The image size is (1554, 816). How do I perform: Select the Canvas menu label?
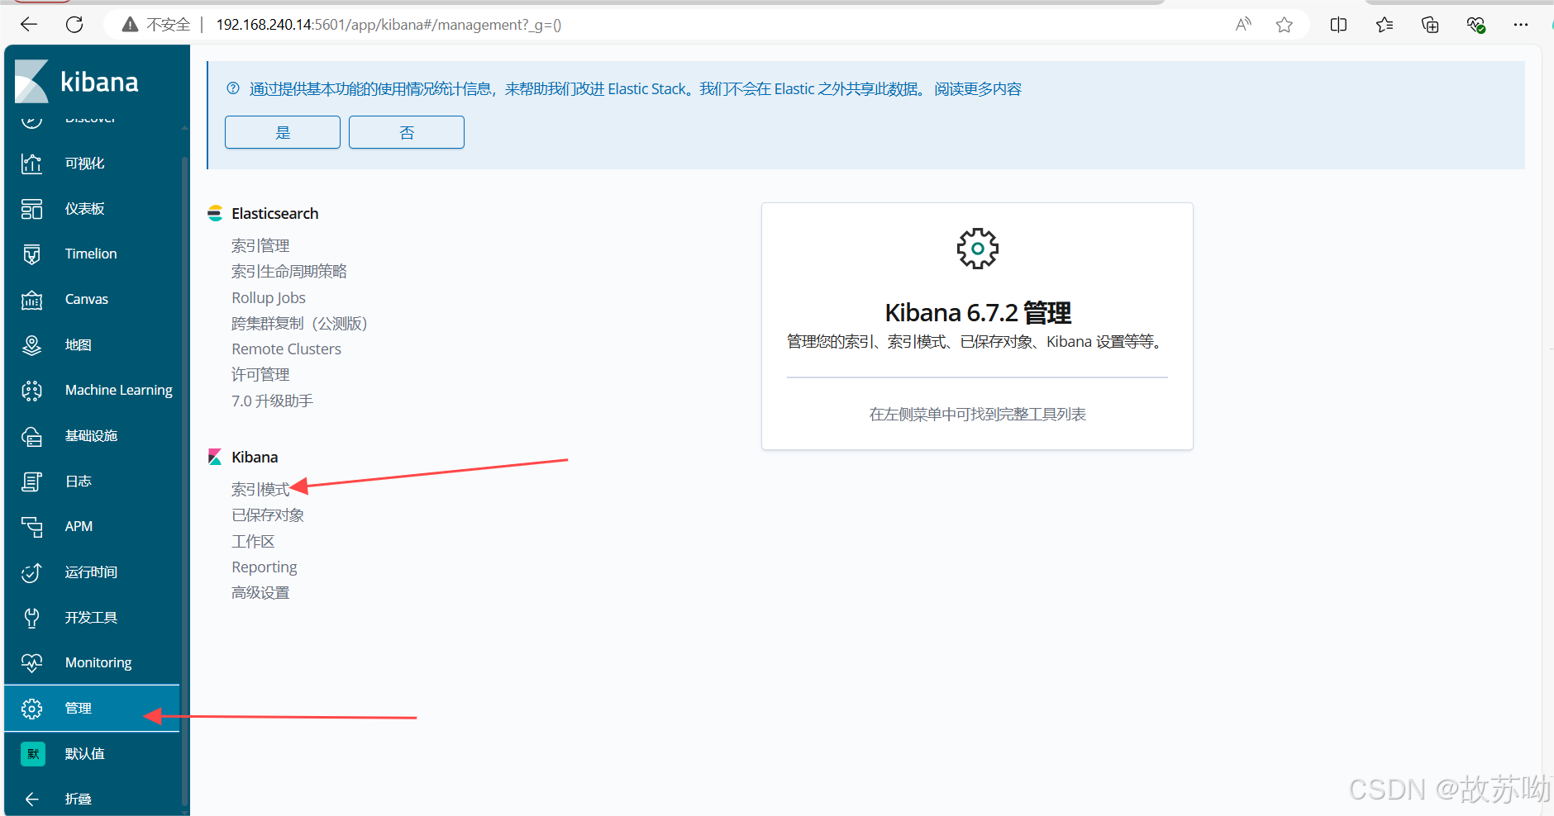coord(87,300)
